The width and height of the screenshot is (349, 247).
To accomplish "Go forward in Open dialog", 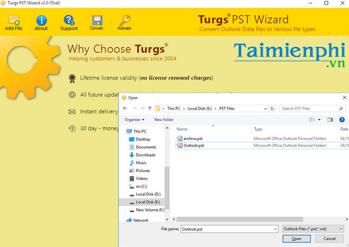I will [x=135, y=108].
